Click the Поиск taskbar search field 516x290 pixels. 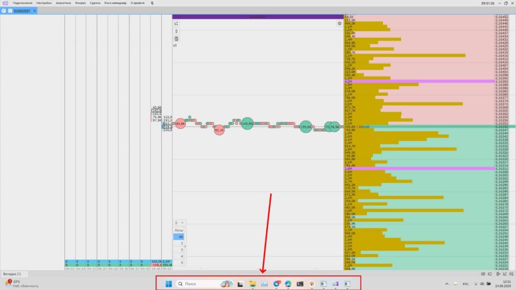click(x=205, y=284)
